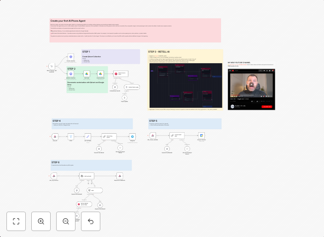Select the manual trigger node with cursor icon

[52, 66]
